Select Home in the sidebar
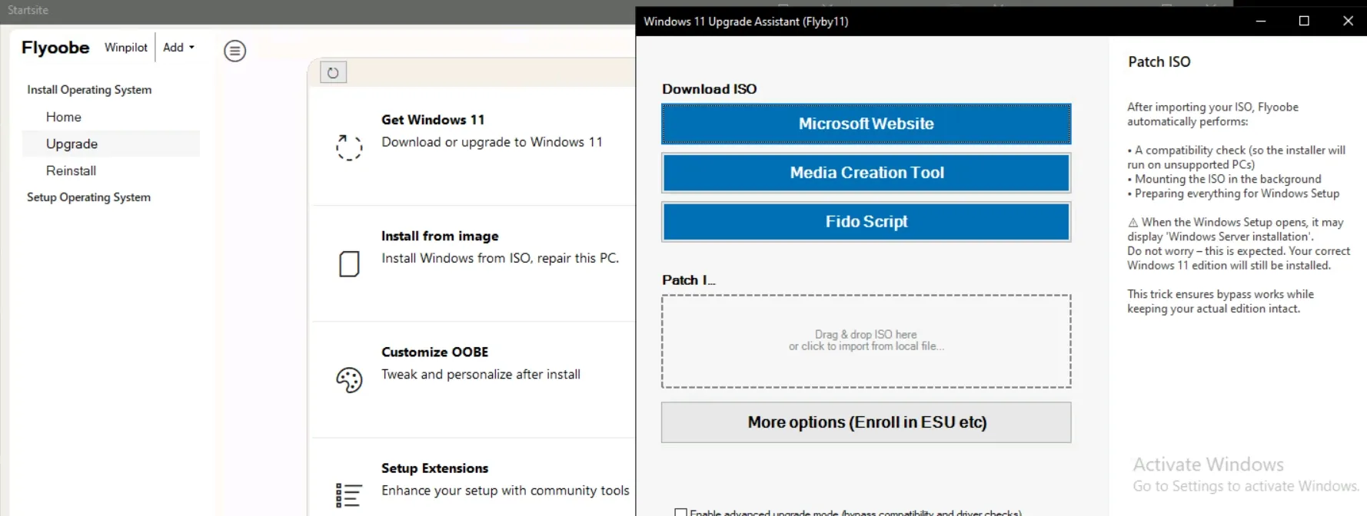 coord(111,117)
